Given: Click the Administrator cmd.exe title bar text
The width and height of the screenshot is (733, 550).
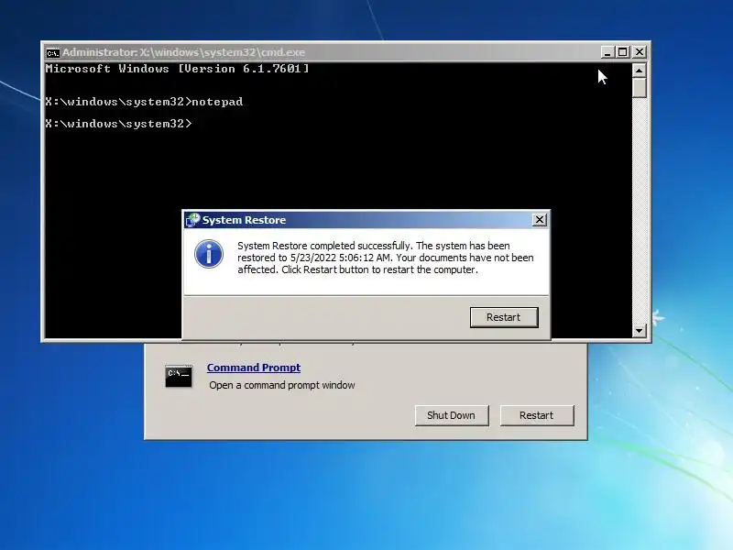Looking at the screenshot, I should 183,52.
